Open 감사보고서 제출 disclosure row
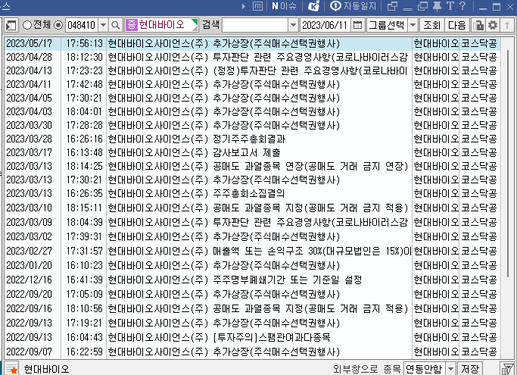 (x=252, y=152)
